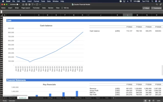Open the Insert ribbon tab
This screenshot has width=163, height=102.
coord(10,8)
